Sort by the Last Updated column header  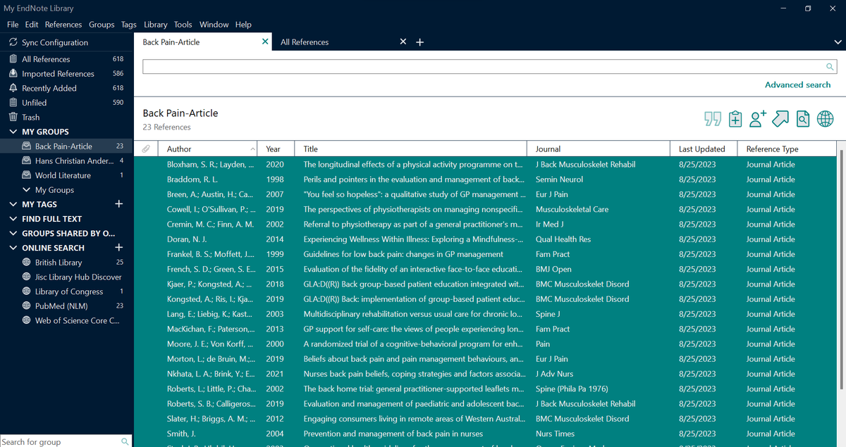pyautogui.click(x=704, y=149)
